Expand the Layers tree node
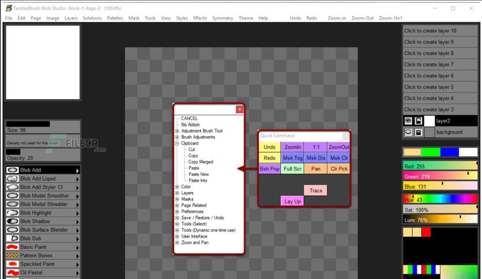Viewport: 482px width, 279px height. 177,193
